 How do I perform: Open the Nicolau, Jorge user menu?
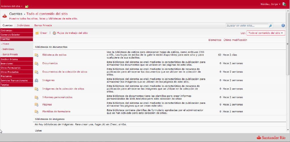tap(270, 4)
